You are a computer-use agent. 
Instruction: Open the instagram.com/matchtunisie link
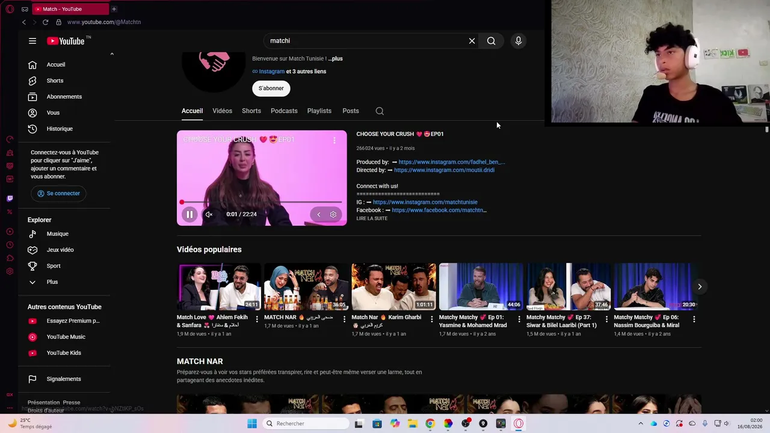click(x=425, y=202)
